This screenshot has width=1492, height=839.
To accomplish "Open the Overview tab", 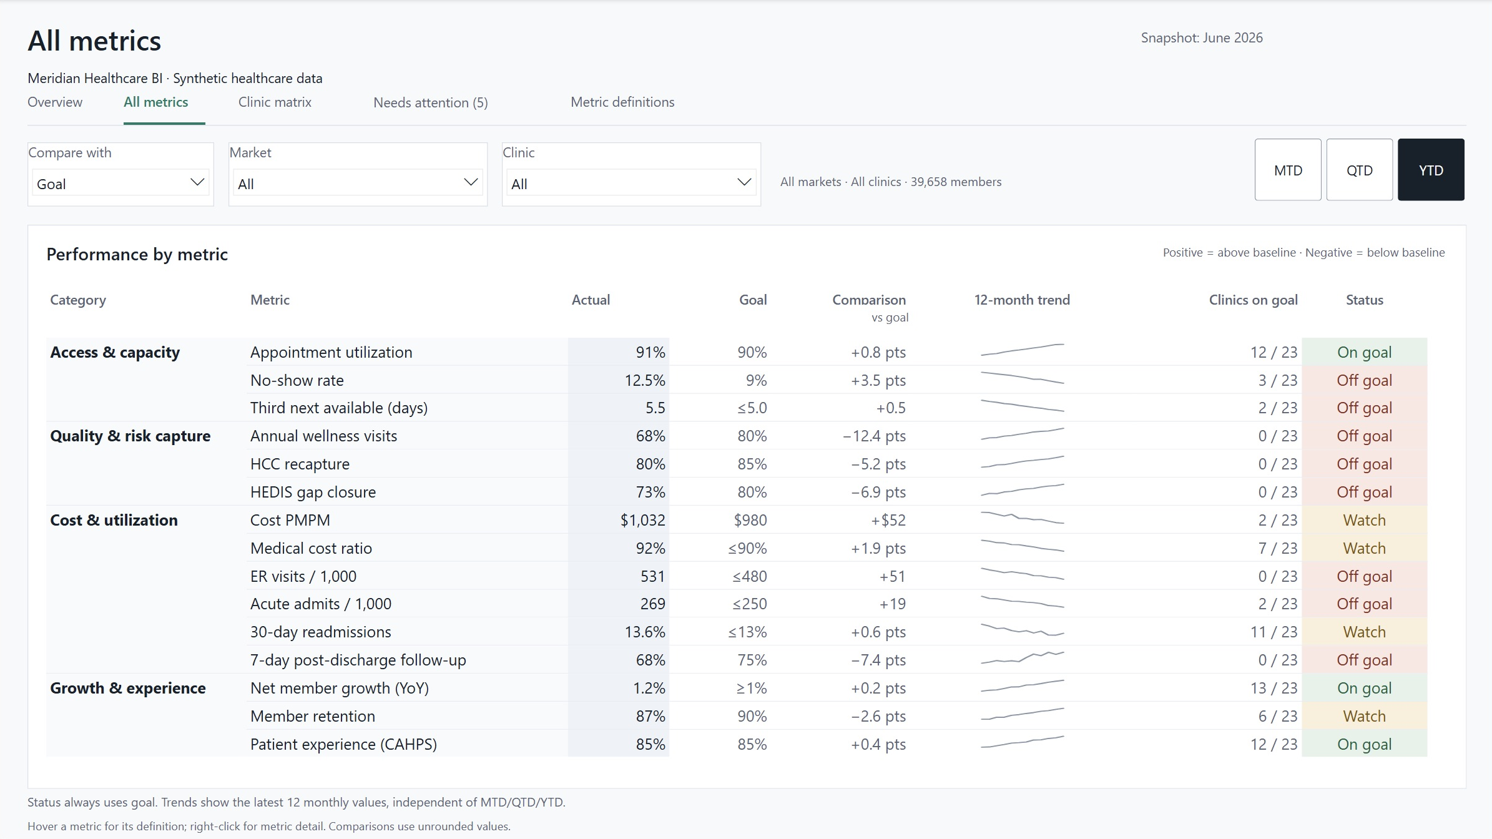I will (55, 102).
